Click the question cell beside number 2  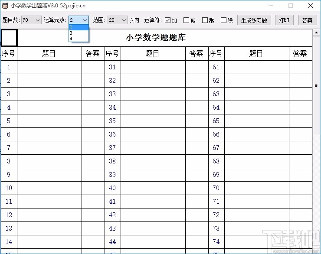click(49, 81)
